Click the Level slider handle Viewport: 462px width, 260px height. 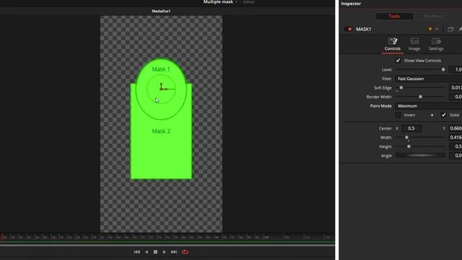[443, 69]
